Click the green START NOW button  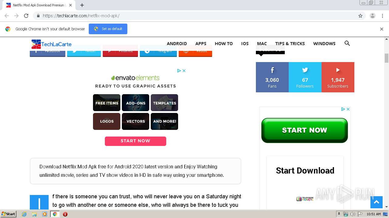[305, 130]
